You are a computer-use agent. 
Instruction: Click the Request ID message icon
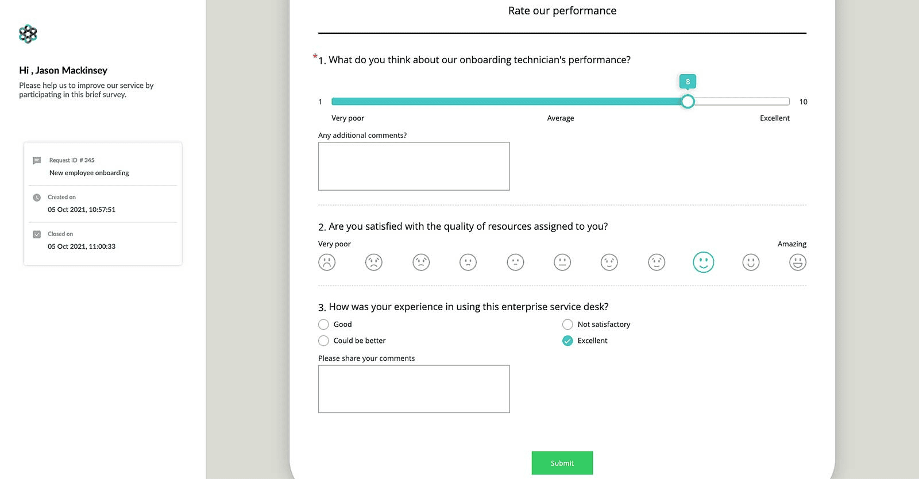click(37, 160)
